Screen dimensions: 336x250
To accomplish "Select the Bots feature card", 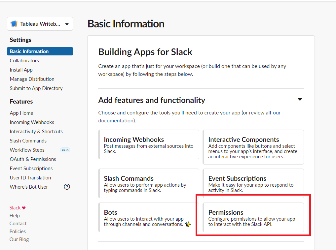I will pyautogui.click(x=149, y=217).
